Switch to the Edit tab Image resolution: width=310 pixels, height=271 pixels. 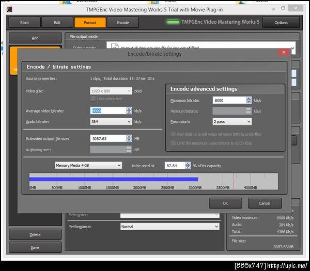pyautogui.click(x=57, y=23)
